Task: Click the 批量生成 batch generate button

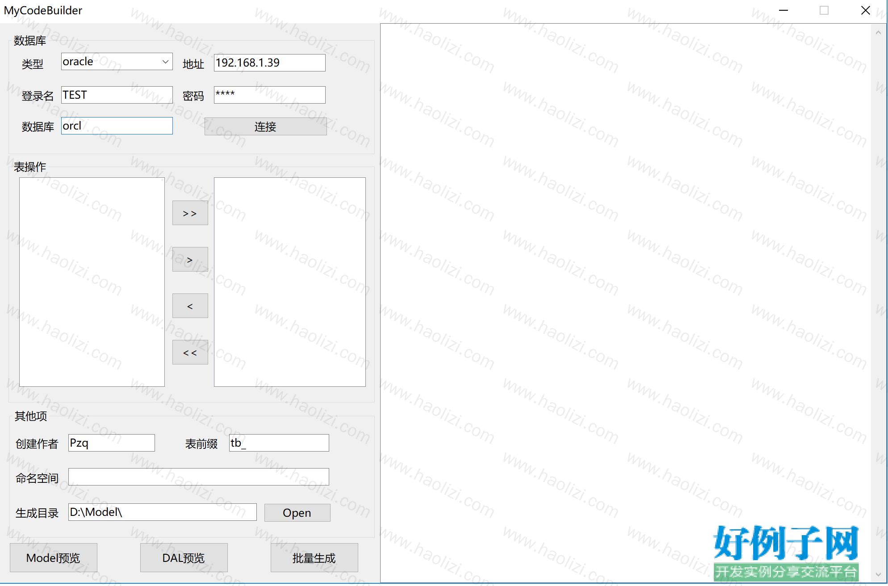Action: (314, 557)
